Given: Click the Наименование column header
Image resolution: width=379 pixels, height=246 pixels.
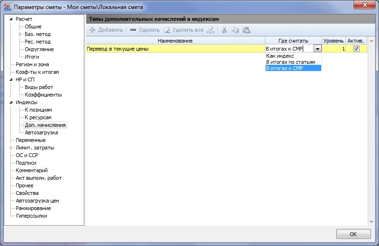Looking at the screenshot, I should [x=175, y=41].
